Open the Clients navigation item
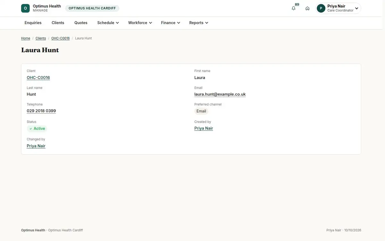 pyautogui.click(x=58, y=23)
